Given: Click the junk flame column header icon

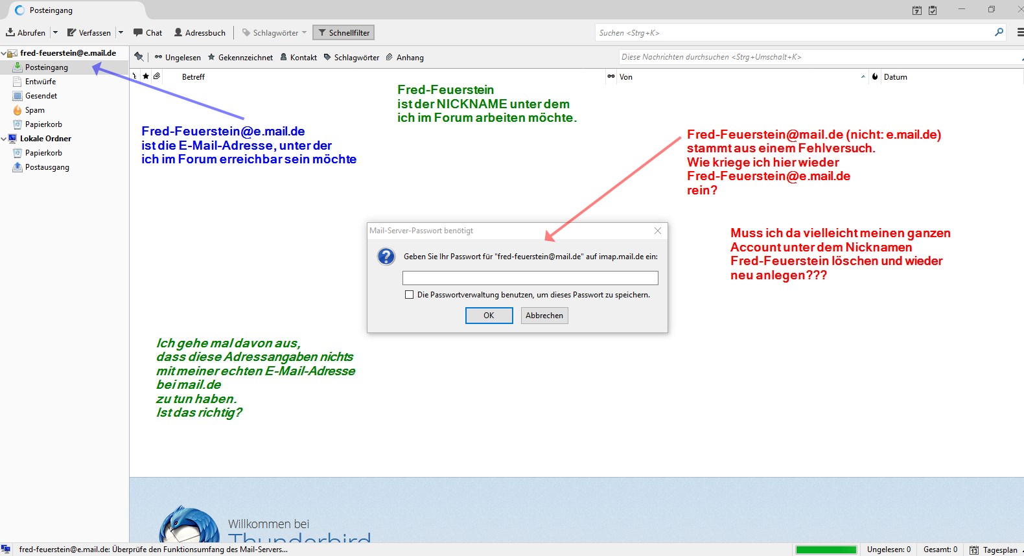Looking at the screenshot, I should (x=875, y=76).
